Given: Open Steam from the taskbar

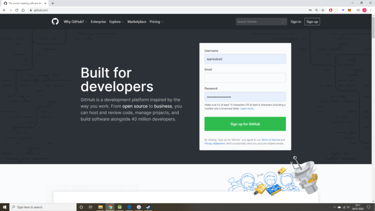Looking at the screenshot, I should [x=148, y=207].
